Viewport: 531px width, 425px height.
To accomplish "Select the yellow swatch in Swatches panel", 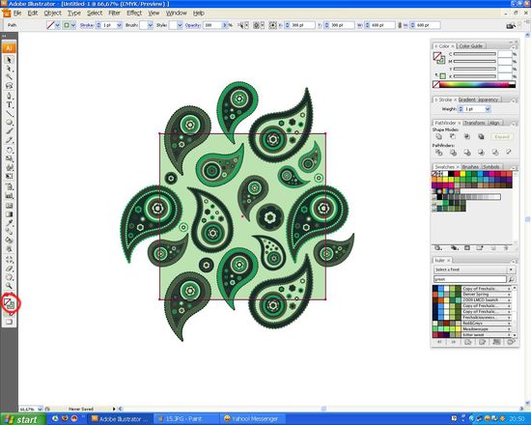I will click(x=462, y=174).
